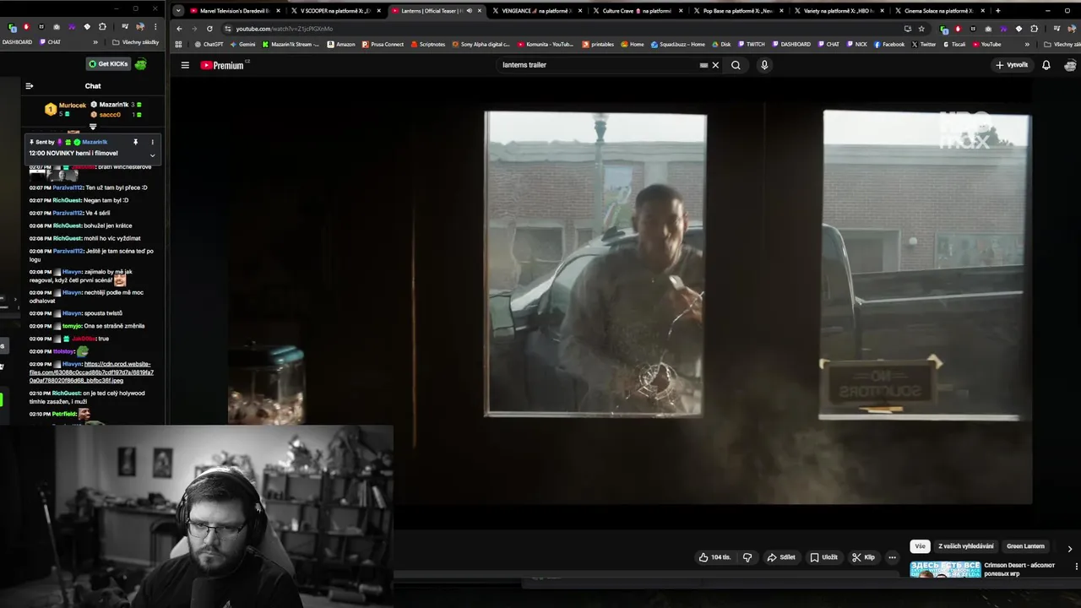Open a new browser tab with plus
Image resolution: width=1081 pixels, height=608 pixels.
click(997, 11)
